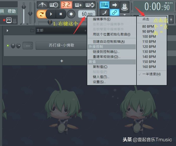This screenshot has height=146, width=176.
Task: Select 80 BPM preset
Action: click(x=152, y=26)
